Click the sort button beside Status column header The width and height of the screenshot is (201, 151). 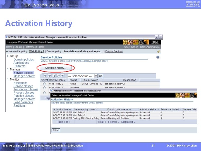(79, 80)
